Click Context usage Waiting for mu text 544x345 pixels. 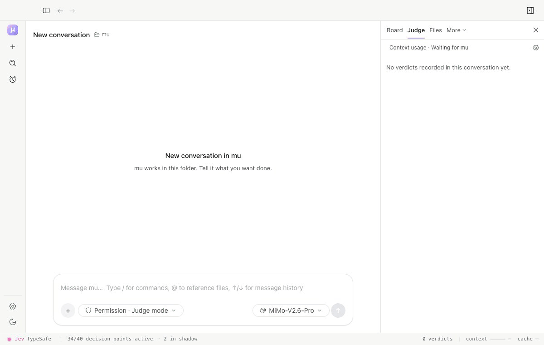pyautogui.click(x=429, y=48)
